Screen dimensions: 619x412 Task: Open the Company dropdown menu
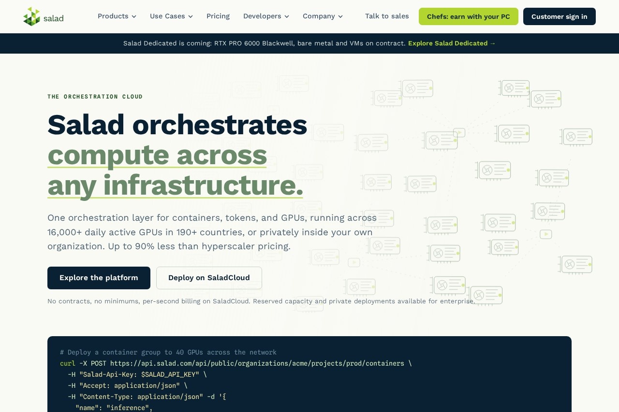(x=323, y=16)
